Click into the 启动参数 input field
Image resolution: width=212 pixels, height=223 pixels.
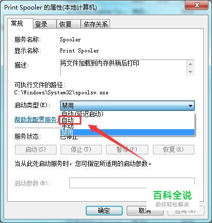(x=132, y=183)
